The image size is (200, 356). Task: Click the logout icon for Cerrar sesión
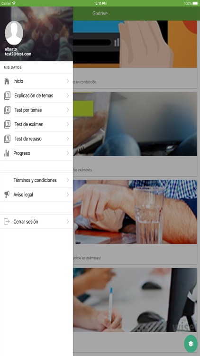7,222
